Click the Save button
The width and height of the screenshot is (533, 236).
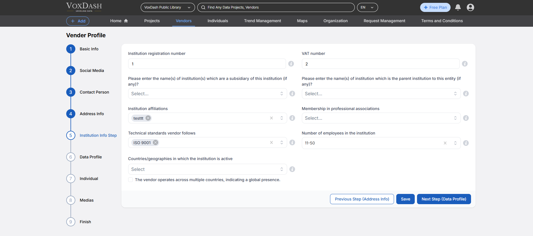(405, 199)
